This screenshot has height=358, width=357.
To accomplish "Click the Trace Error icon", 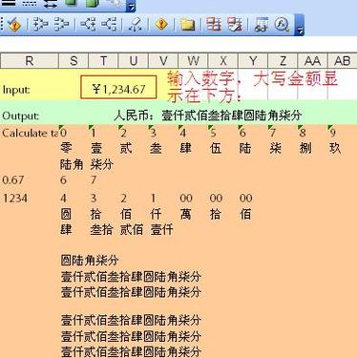I will (161, 25).
